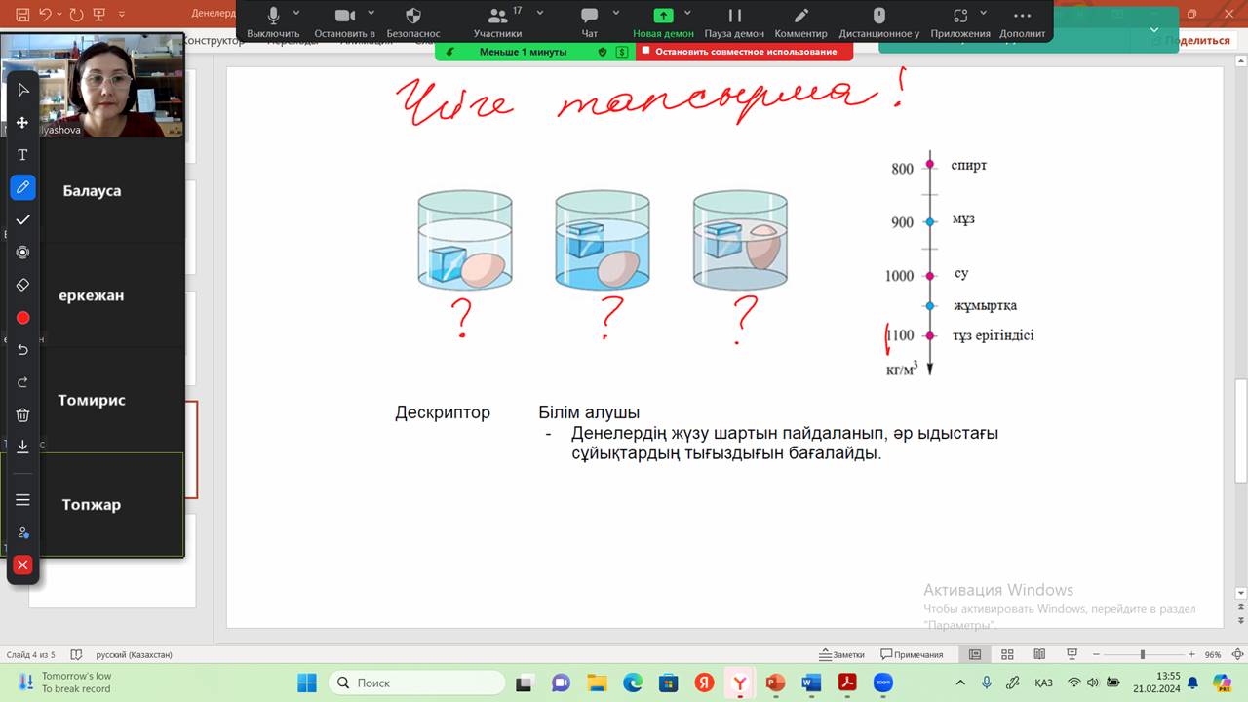Screen dimensions: 1248x702
Task: Toggle Комментировать annotate in Zoom toolbar
Action: click(800, 20)
